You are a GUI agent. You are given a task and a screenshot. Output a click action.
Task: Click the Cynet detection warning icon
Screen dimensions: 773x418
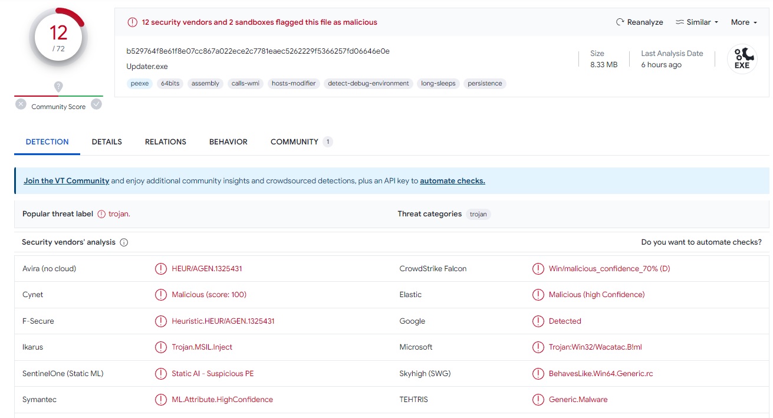pos(160,295)
